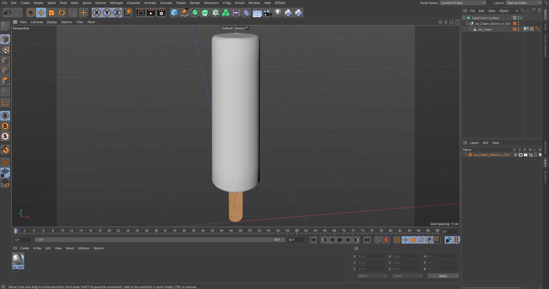
Task: Open the World coordinate dropdown
Action: 372,276
